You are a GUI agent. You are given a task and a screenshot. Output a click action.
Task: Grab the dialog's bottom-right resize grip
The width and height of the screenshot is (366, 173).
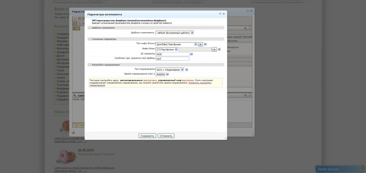click(225, 138)
